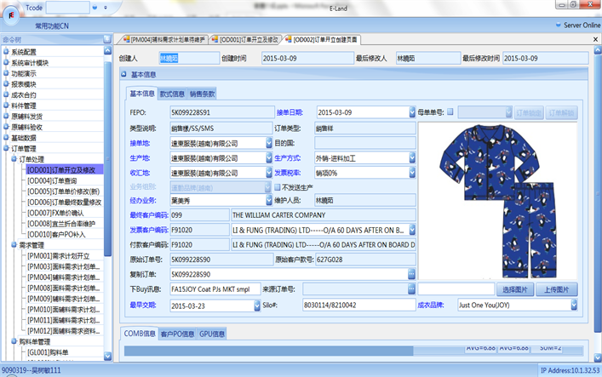This screenshot has height=377, width=602.
Task: Click the 选择图片 button
Action: pyautogui.click(x=517, y=289)
